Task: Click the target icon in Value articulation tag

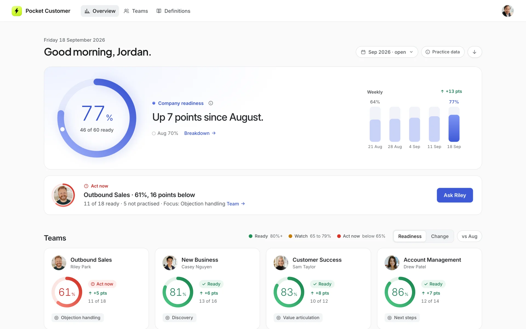Action: pos(278,318)
